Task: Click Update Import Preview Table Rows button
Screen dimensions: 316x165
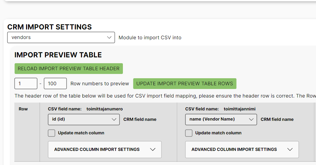Action: (185, 83)
